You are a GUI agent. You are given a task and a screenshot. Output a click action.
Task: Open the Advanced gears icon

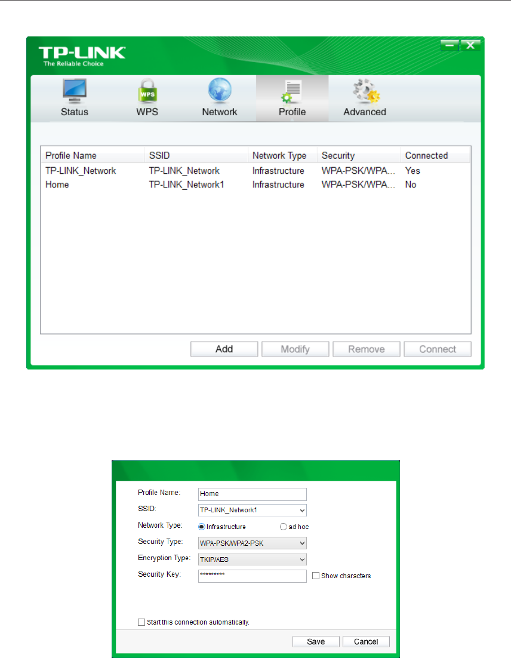[x=365, y=91]
